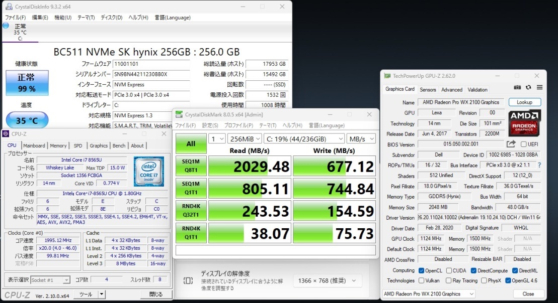Image resolution: width=558 pixels, height=303 pixels.
Task: Switch to the Bench tab in CPU-Z
Action: [x=119, y=145]
